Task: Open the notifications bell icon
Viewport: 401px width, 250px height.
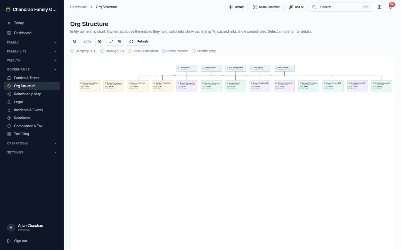Action: point(390,7)
